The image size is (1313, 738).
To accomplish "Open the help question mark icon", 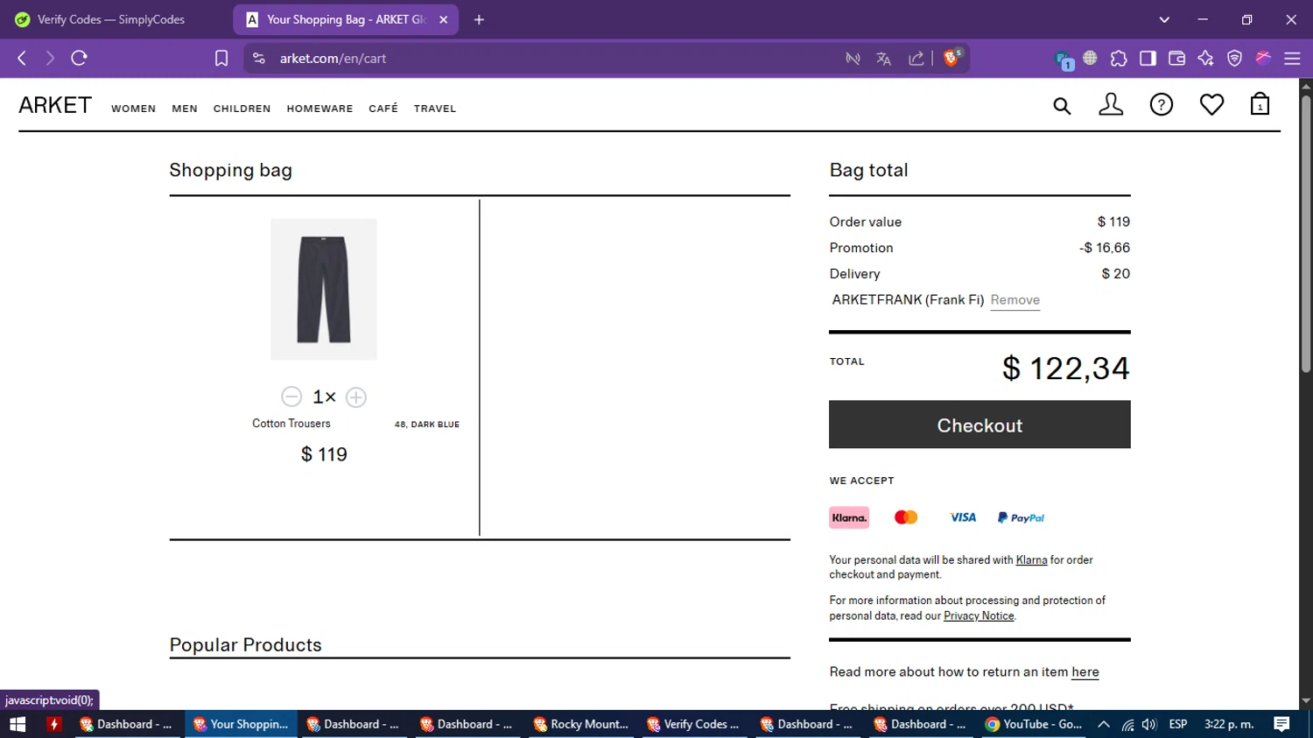I will [1162, 105].
